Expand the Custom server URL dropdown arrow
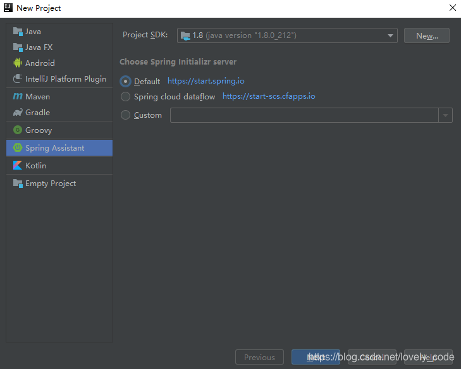Image resolution: width=461 pixels, height=369 pixels. (445, 115)
